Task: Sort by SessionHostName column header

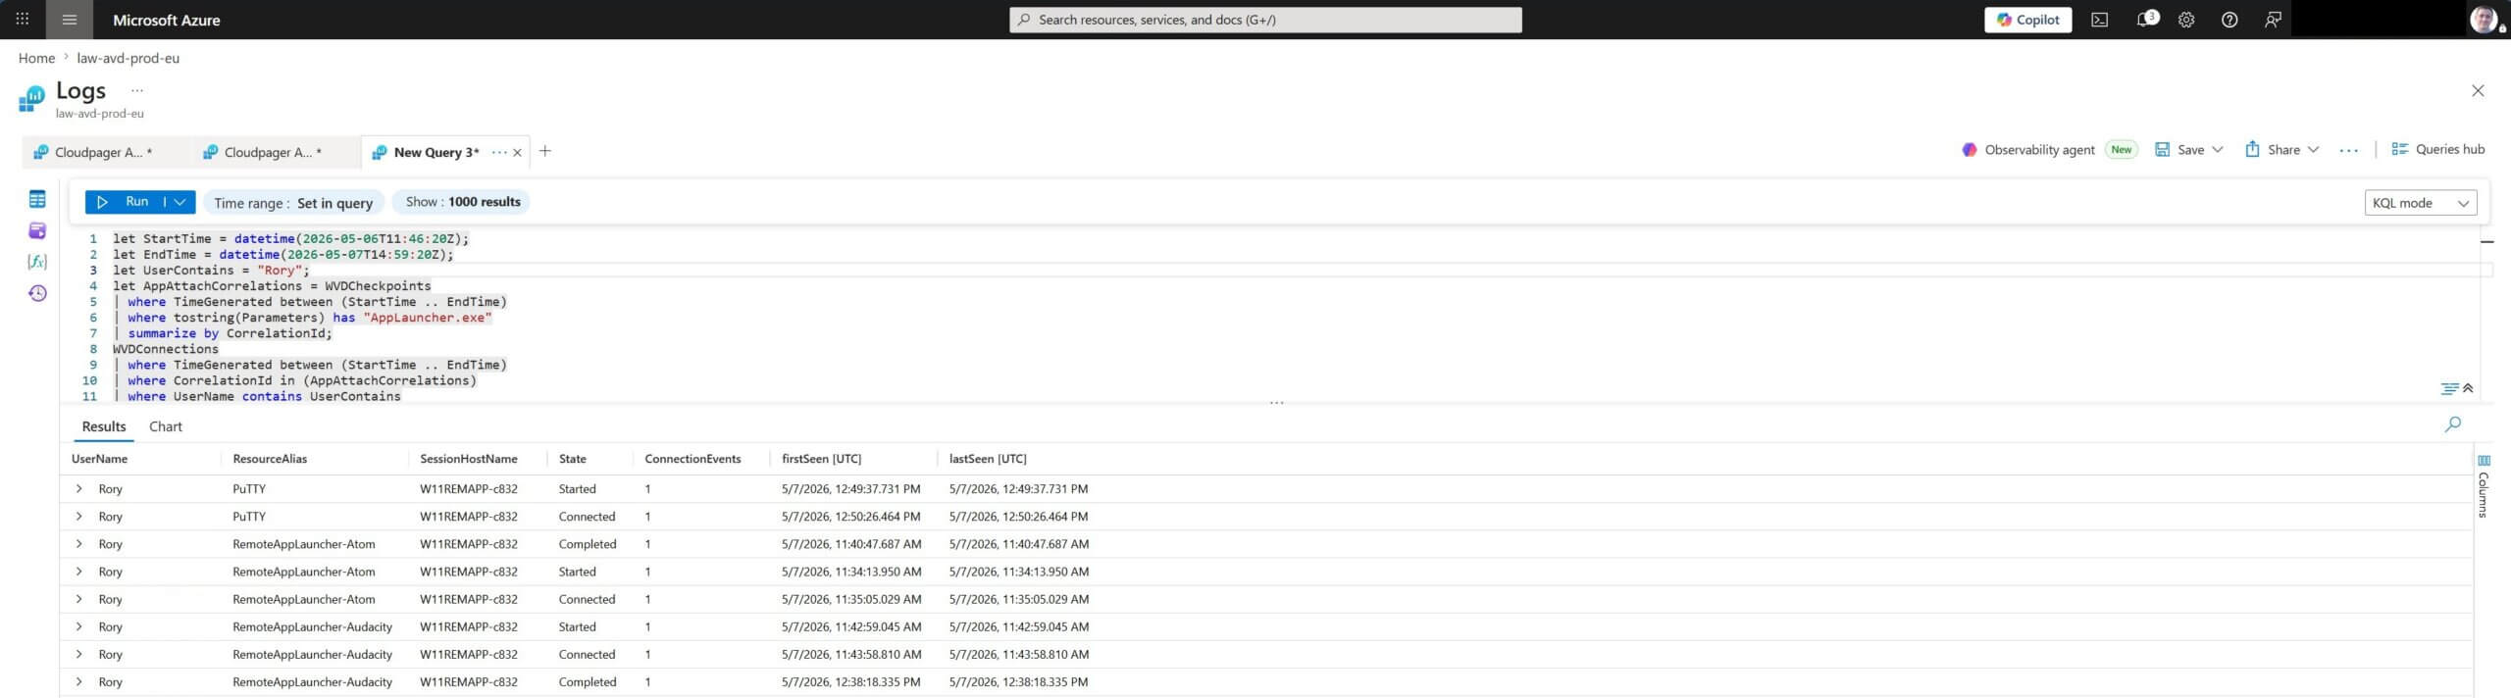Action: click(x=469, y=459)
